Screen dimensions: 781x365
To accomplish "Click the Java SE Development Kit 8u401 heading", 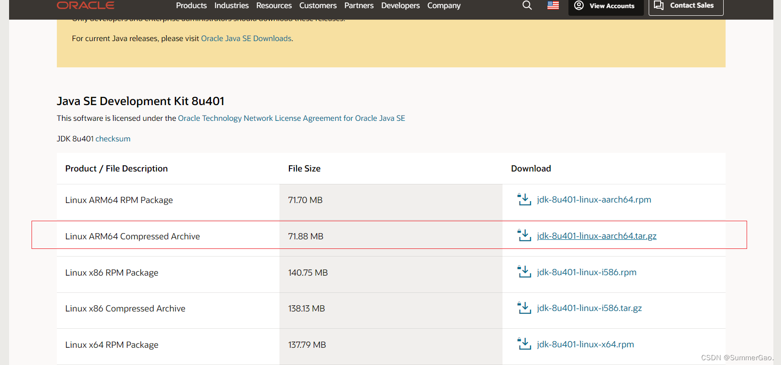I will [140, 101].
